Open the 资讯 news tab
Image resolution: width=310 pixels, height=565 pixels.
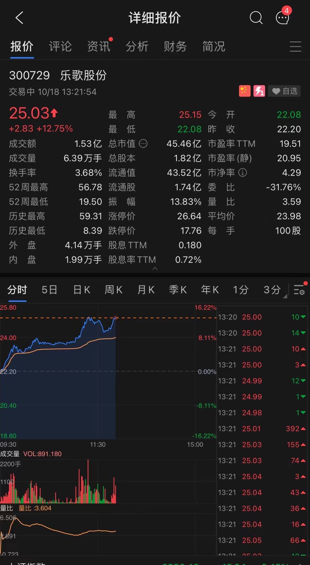99,46
